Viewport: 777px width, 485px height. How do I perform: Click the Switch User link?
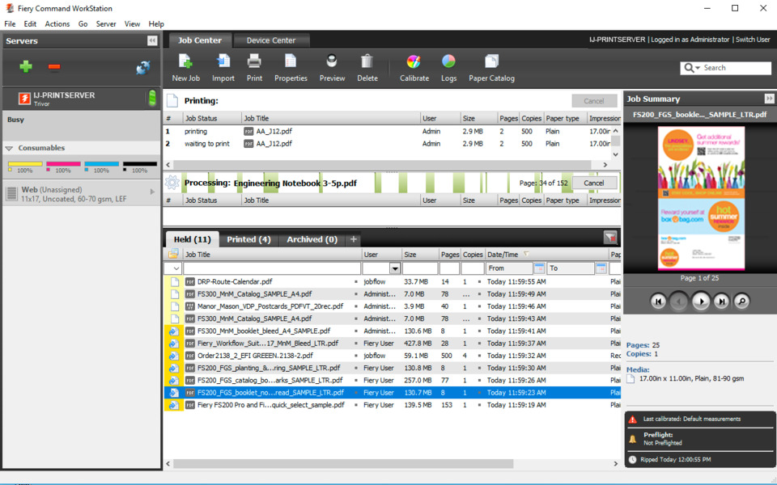753,40
